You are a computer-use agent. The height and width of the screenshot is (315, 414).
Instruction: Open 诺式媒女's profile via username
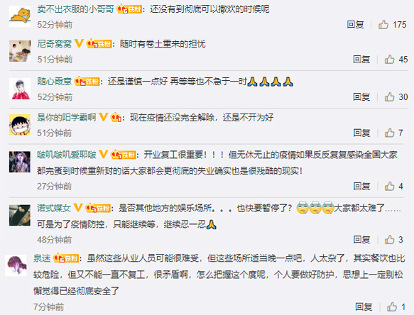54,208
